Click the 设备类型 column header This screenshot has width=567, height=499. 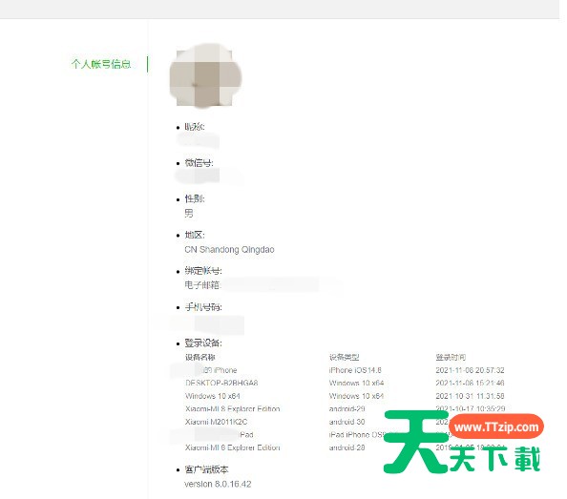[344, 358]
